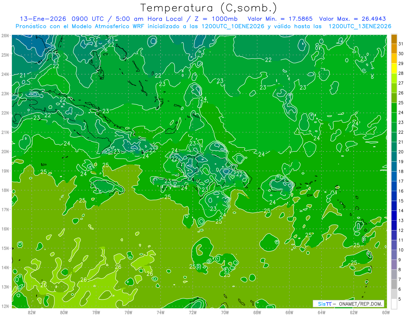Click the color scale label 30
The image size is (410, 317).
(x=401, y=54)
